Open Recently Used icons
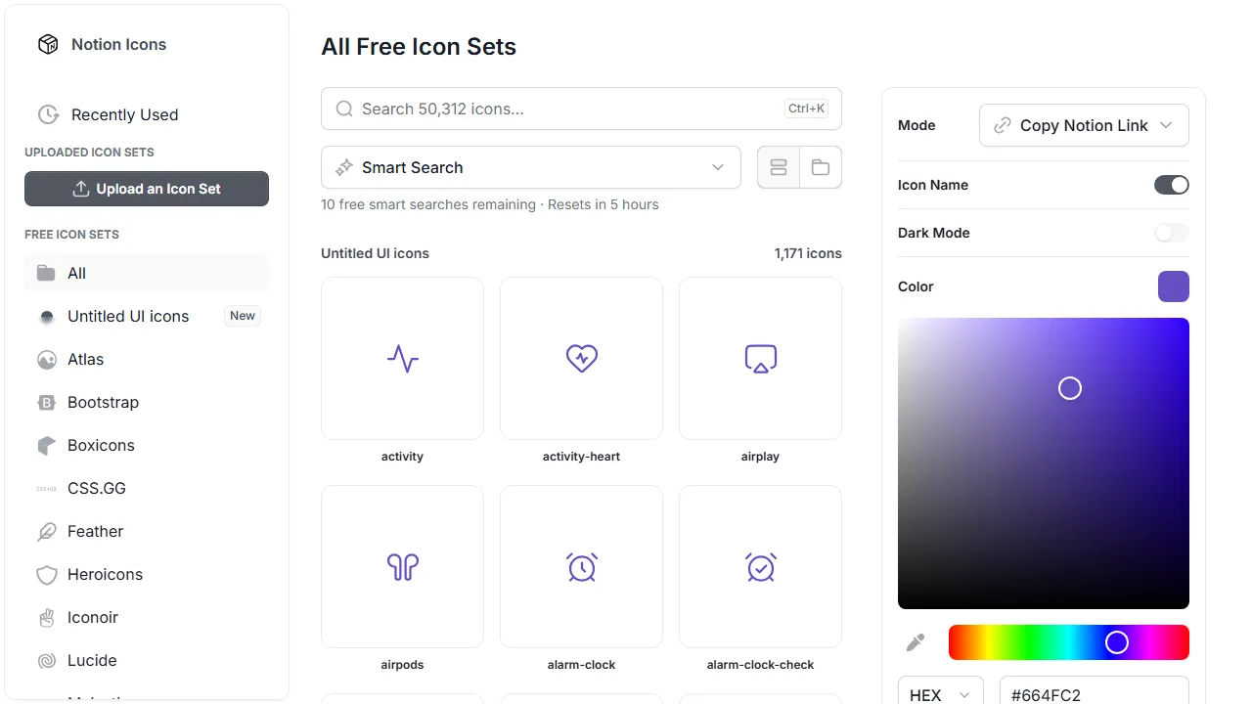1252x704 pixels. tap(124, 114)
